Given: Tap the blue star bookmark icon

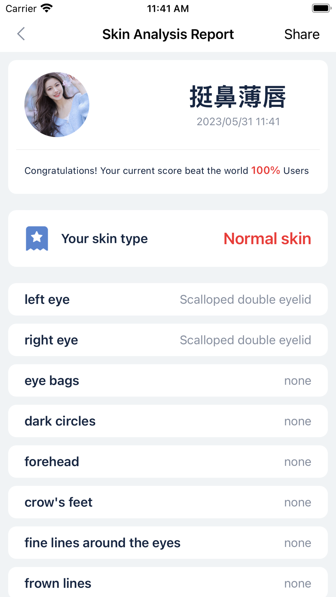Looking at the screenshot, I should coord(37,238).
